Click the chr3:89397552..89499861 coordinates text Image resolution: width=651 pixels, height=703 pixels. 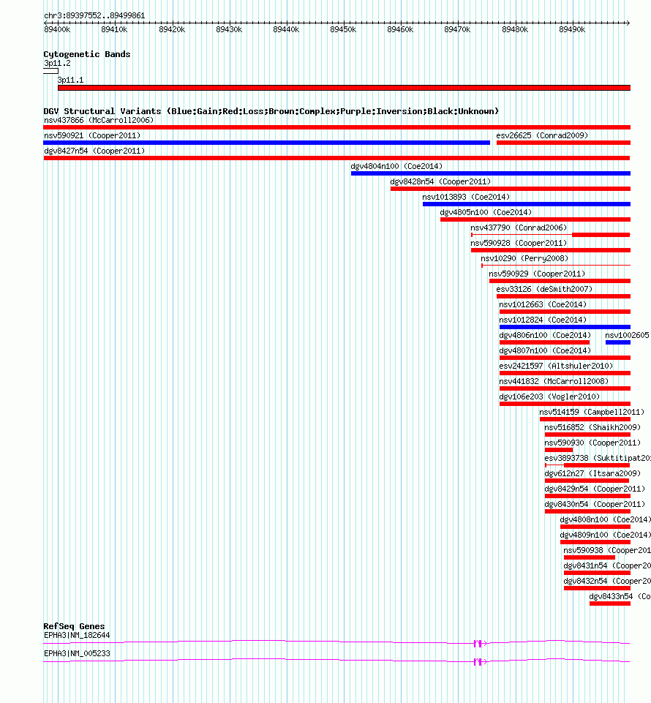click(x=94, y=15)
